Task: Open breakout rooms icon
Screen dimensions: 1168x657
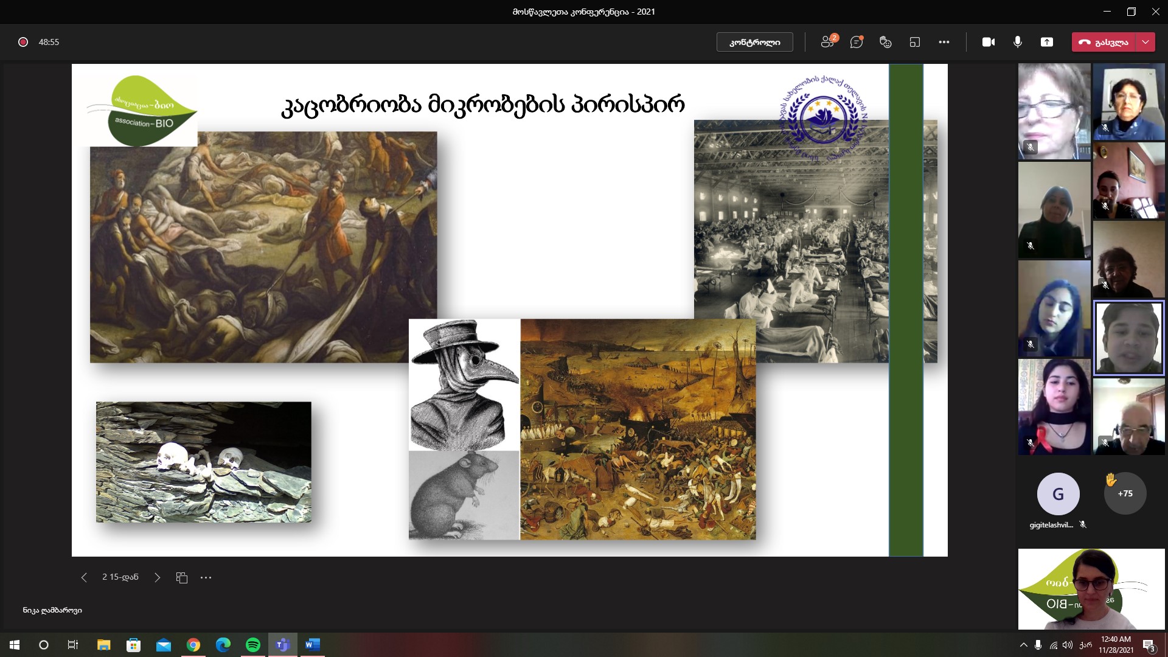Action: [915, 42]
